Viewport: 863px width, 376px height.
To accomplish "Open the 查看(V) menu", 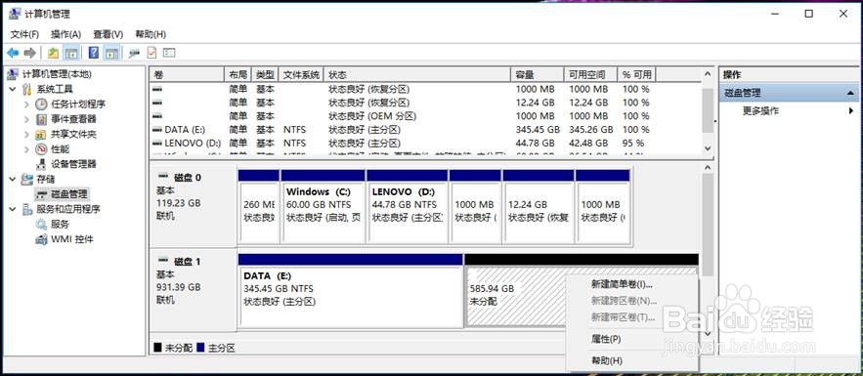I will pyautogui.click(x=108, y=34).
